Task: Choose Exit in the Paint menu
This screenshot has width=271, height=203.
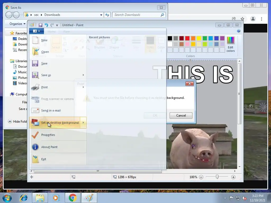Action: click(x=58, y=159)
